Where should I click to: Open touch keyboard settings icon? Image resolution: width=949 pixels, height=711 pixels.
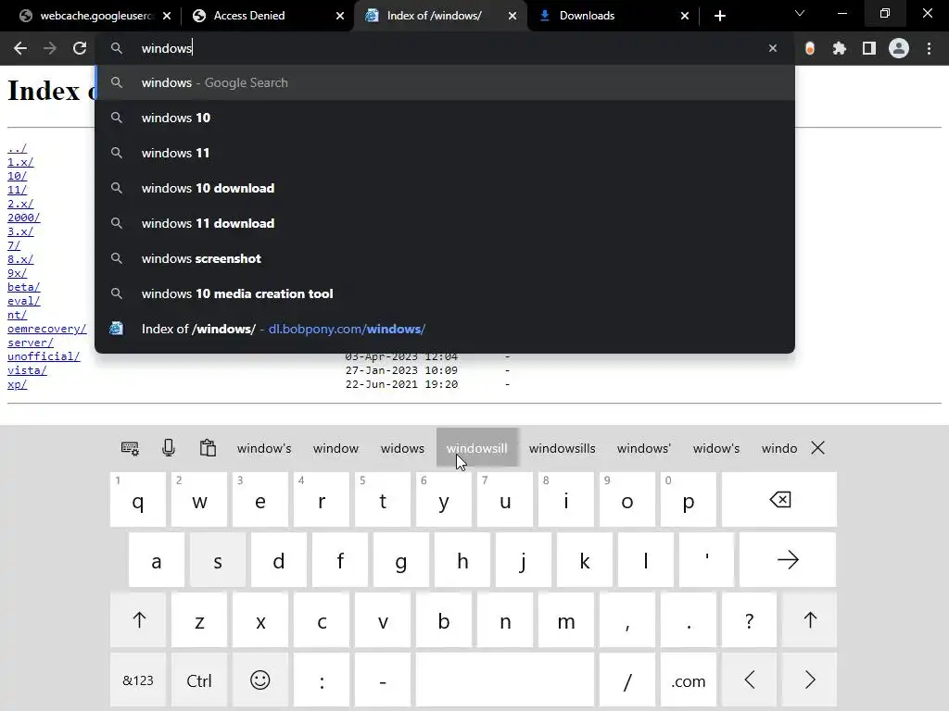(130, 448)
